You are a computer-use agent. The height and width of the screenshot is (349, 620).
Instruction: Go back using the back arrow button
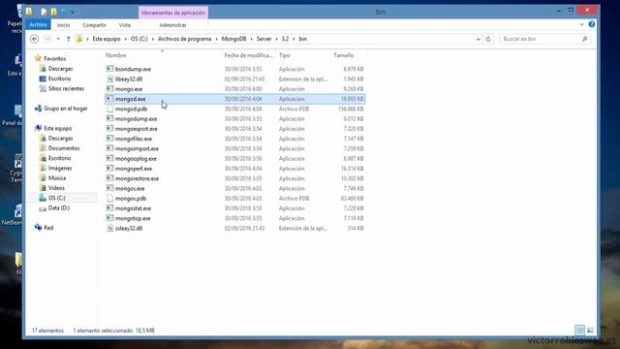[35, 39]
